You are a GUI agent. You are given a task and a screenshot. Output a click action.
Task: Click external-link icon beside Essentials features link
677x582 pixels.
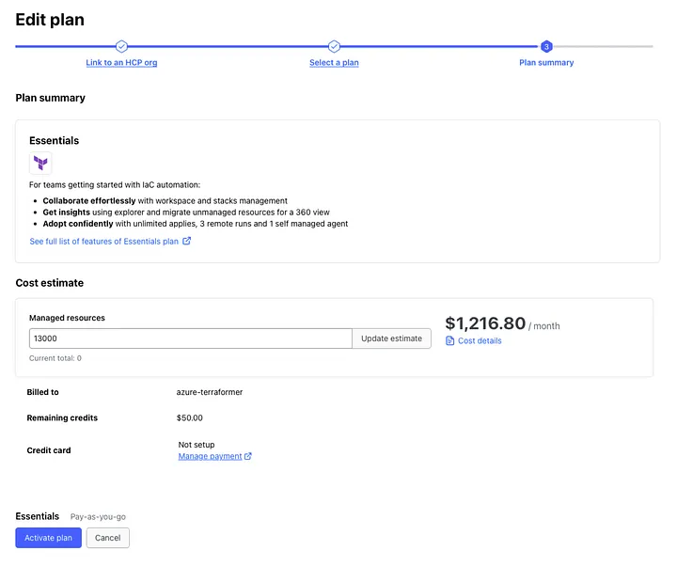click(x=186, y=242)
